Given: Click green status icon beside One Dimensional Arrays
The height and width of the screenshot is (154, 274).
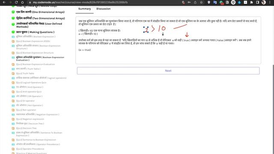Looking at the screenshot, I should point(13,12).
